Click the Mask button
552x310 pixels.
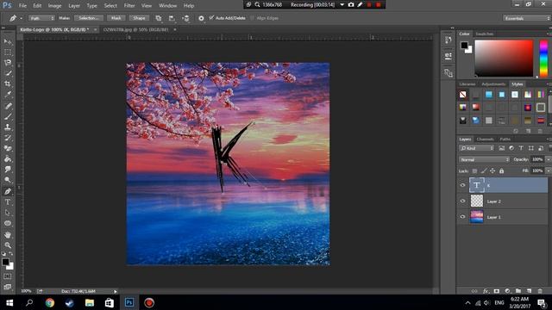[116, 18]
